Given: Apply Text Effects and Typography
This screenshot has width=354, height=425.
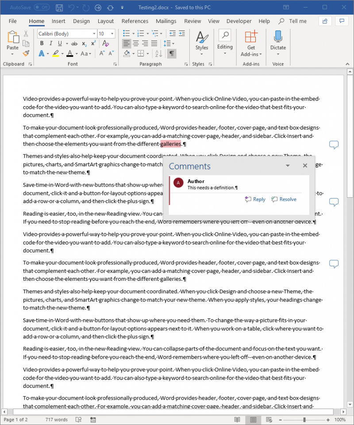Looking at the screenshot, I should click(x=42, y=54).
